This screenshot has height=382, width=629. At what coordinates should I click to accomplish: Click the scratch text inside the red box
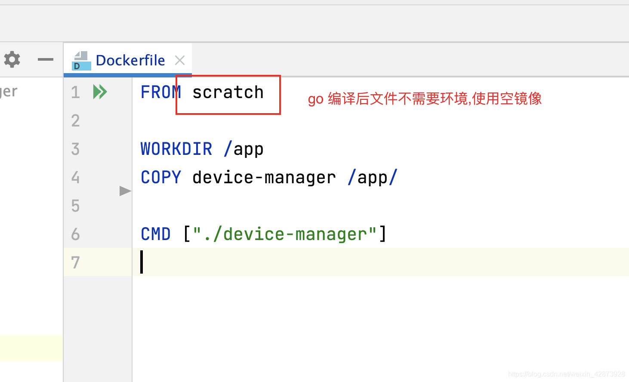tap(228, 92)
